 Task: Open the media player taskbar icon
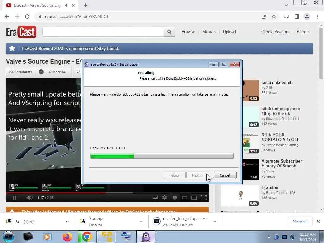(x=47, y=237)
